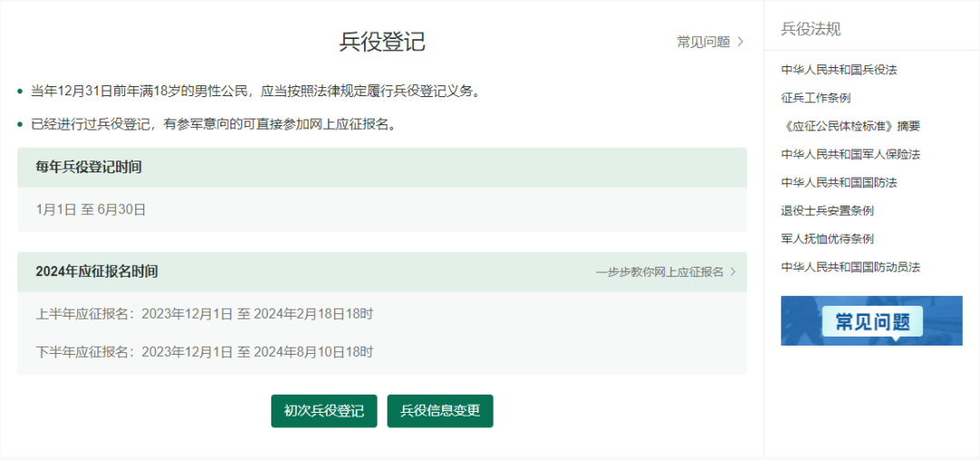This screenshot has height=460, width=980.
Task: Click the 初次兵役登记 button
Action: click(x=324, y=411)
